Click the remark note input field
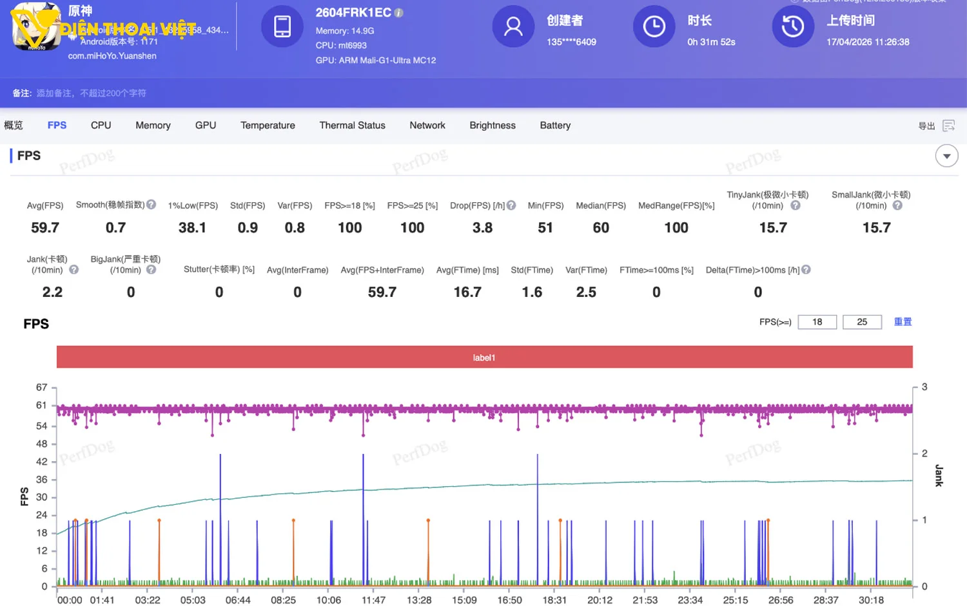Image resolution: width=967 pixels, height=606 pixels. tap(92, 93)
